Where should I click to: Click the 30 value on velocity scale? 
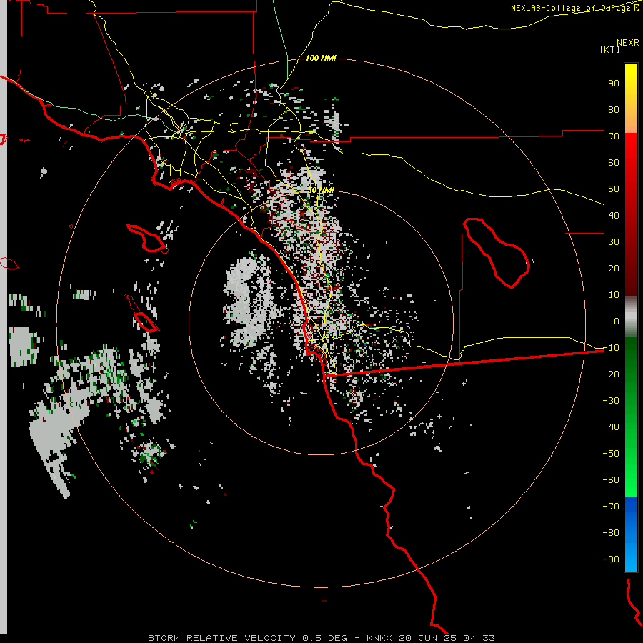click(614, 242)
